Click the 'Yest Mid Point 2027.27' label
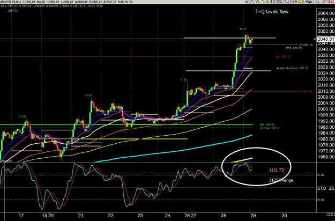Screen dimensions: 335x221 coord(294,69)
